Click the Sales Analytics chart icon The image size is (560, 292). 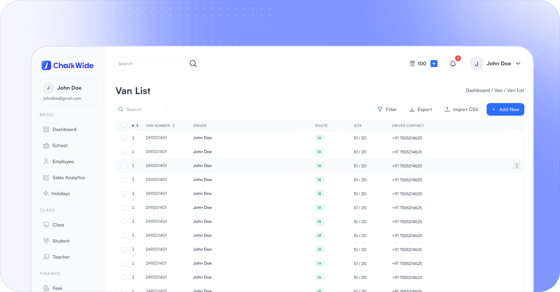click(46, 178)
